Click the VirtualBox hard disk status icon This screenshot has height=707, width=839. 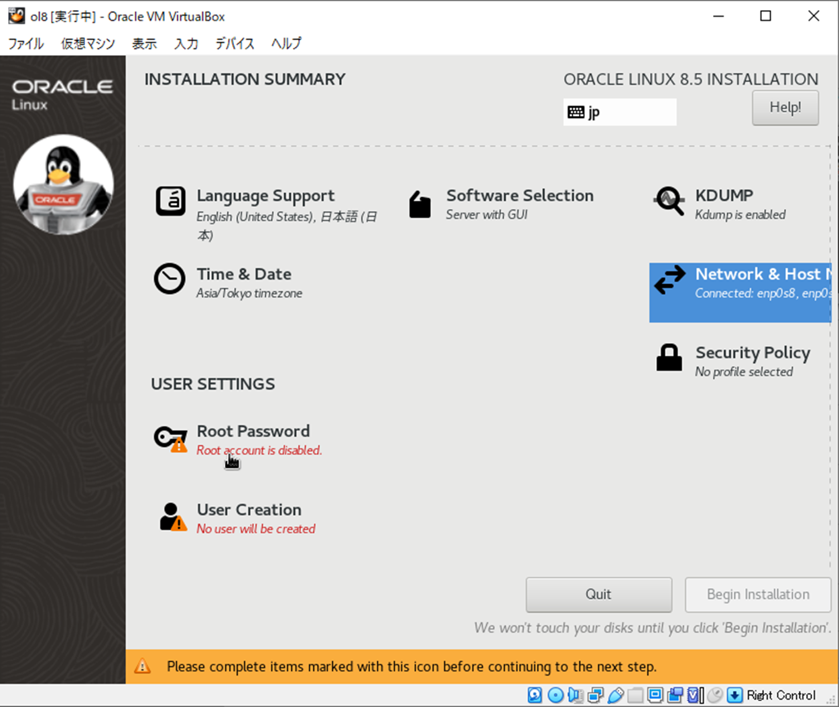(x=535, y=695)
